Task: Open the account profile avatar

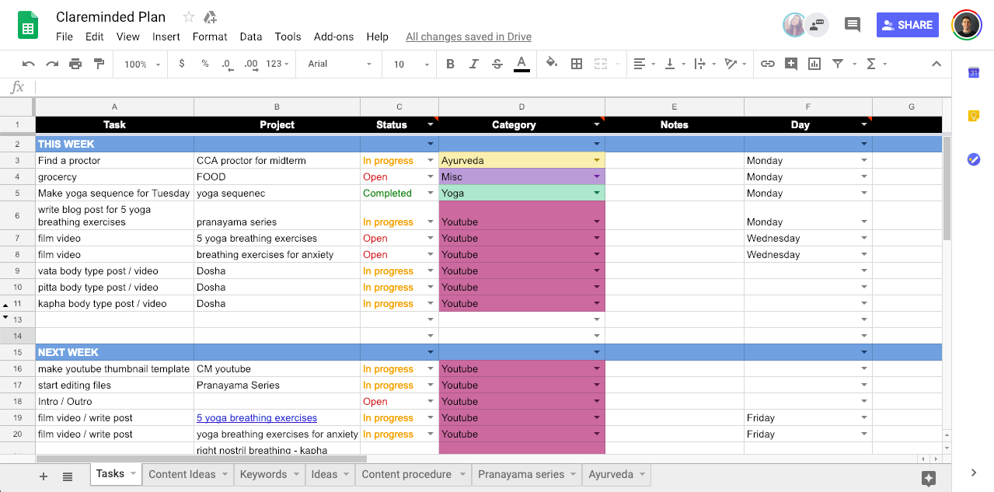Action: point(967,25)
